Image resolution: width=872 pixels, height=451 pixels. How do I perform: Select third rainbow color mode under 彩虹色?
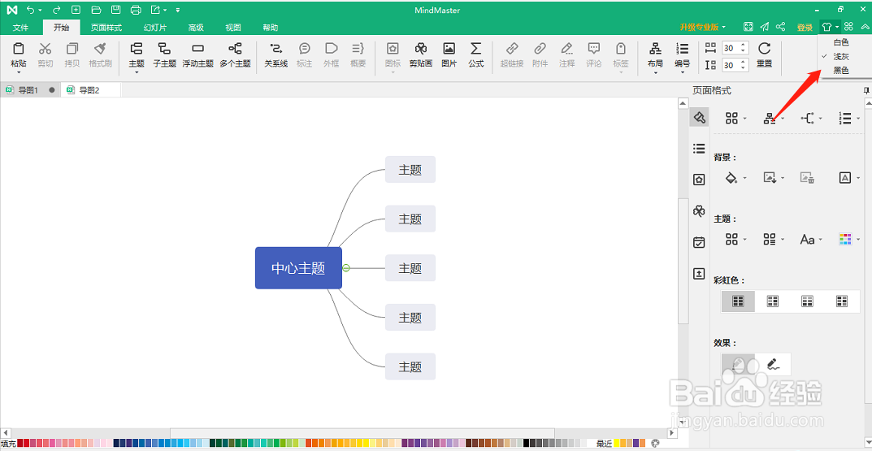pyautogui.click(x=807, y=301)
